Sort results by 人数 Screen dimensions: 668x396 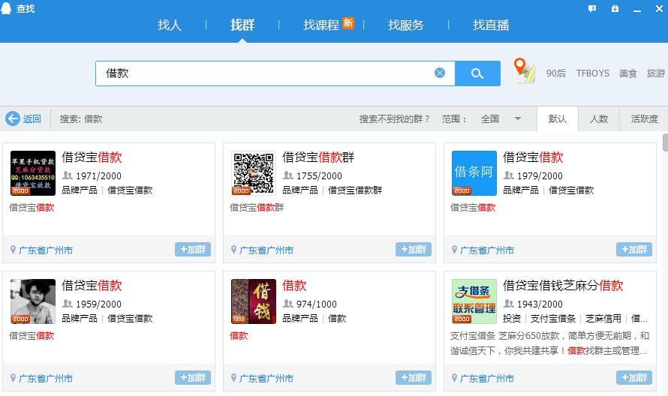[x=598, y=118]
